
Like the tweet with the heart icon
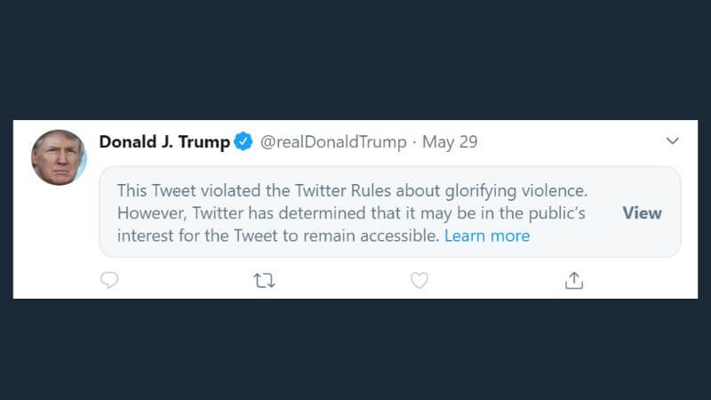(x=419, y=281)
